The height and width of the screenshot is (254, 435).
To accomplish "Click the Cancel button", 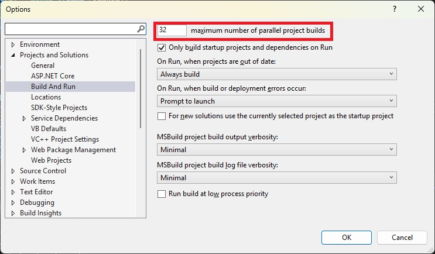I will click(x=402, y=238).
